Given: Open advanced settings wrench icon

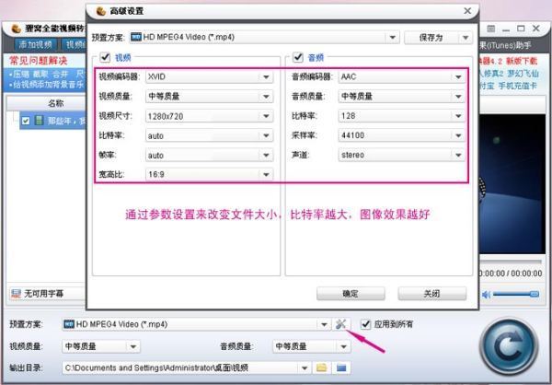Looking at the screenshot, I should pyautogui.click(x=342, y=324).
